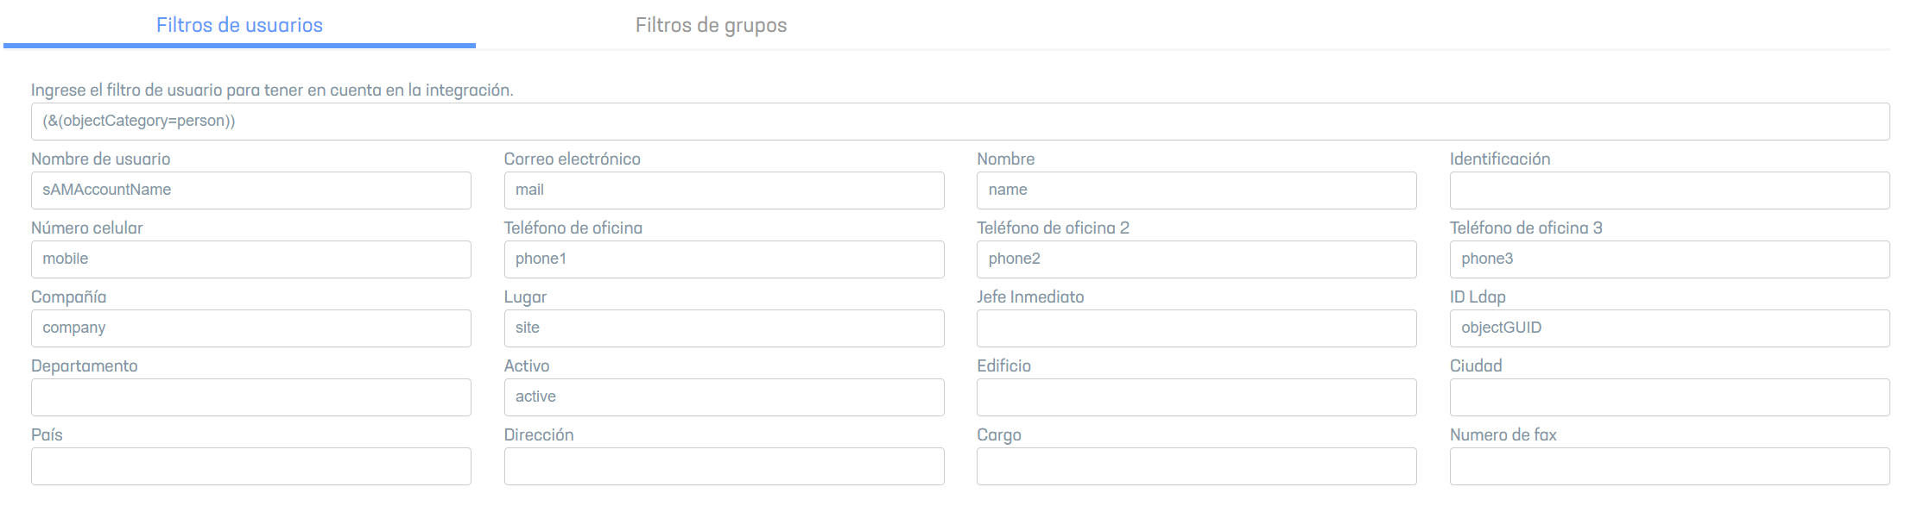Click the Teléfono de oficina 3 field

[1668, 259]
